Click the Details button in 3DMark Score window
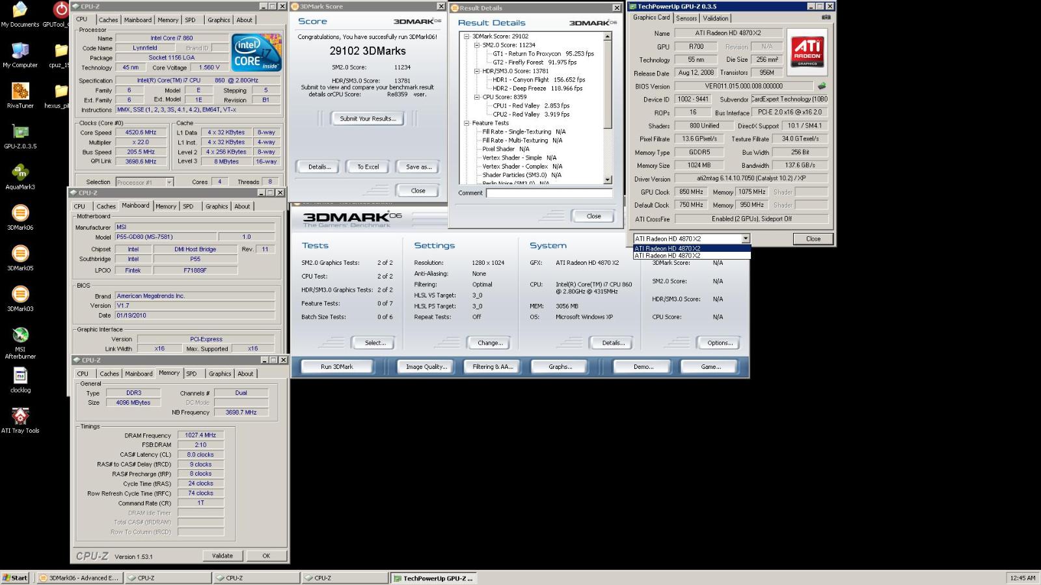Viewport: 1041px width, 585px height. point(319,167)
